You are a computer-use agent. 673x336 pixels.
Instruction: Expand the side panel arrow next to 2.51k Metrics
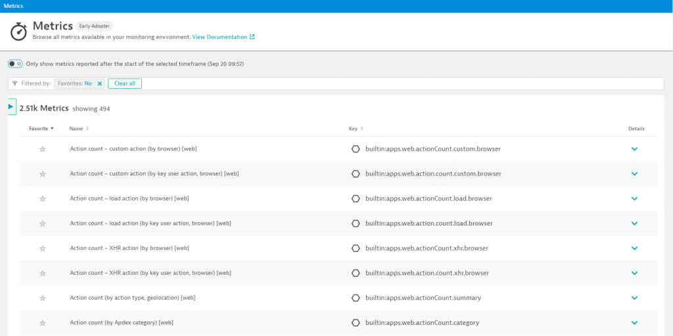coord(12,107)
